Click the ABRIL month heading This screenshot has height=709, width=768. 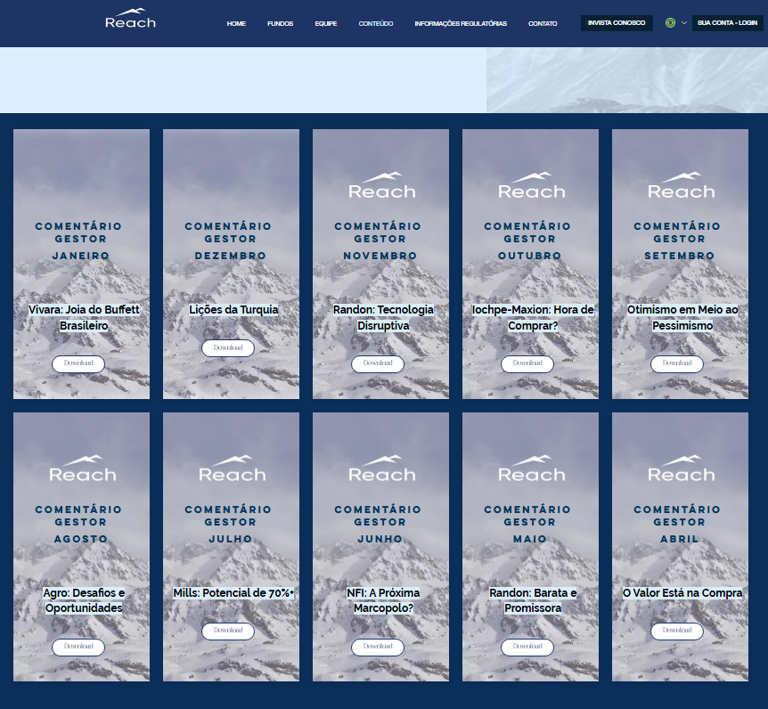[679, 539]
